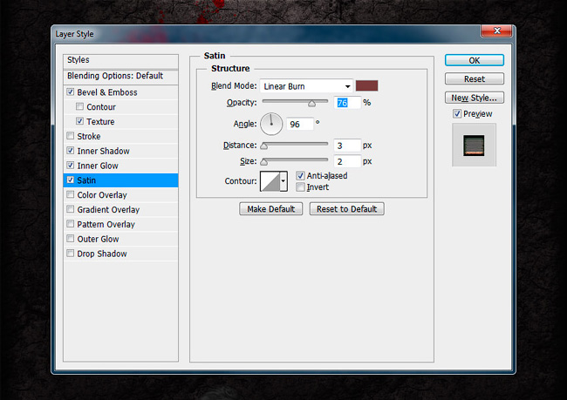Select the Styles list heading
Image resolution: width=567 pixels, height=400 pixels.
click(x=120, y=60)
